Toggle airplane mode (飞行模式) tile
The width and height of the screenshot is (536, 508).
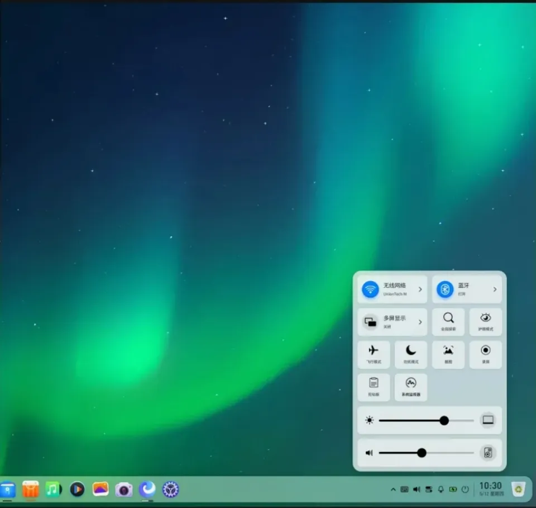(374, 354)
